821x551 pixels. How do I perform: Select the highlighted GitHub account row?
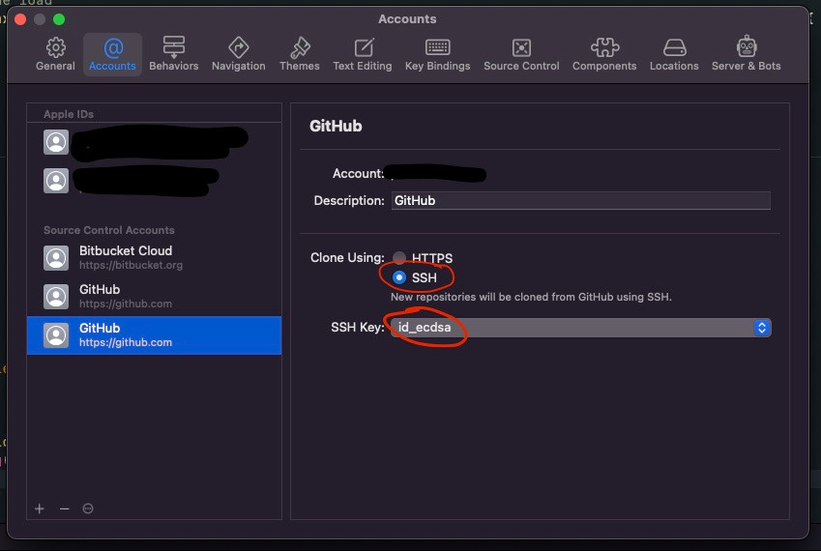pyautogui.click(x=154, y=334)
